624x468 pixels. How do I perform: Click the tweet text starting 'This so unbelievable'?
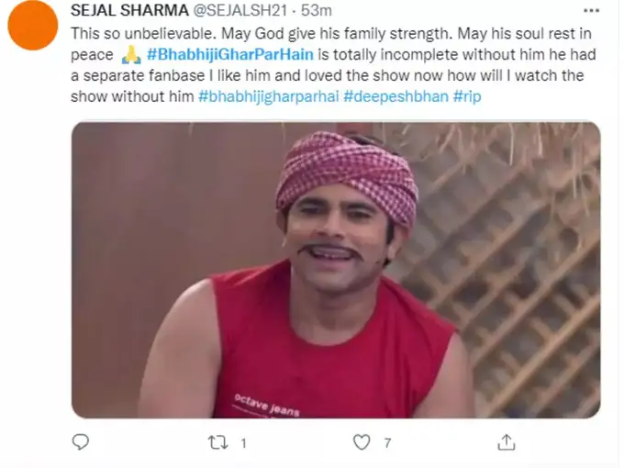click(333, 65)
